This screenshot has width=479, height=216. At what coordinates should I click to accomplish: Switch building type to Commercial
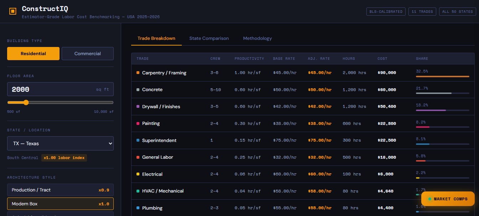[x=88, y=54]
